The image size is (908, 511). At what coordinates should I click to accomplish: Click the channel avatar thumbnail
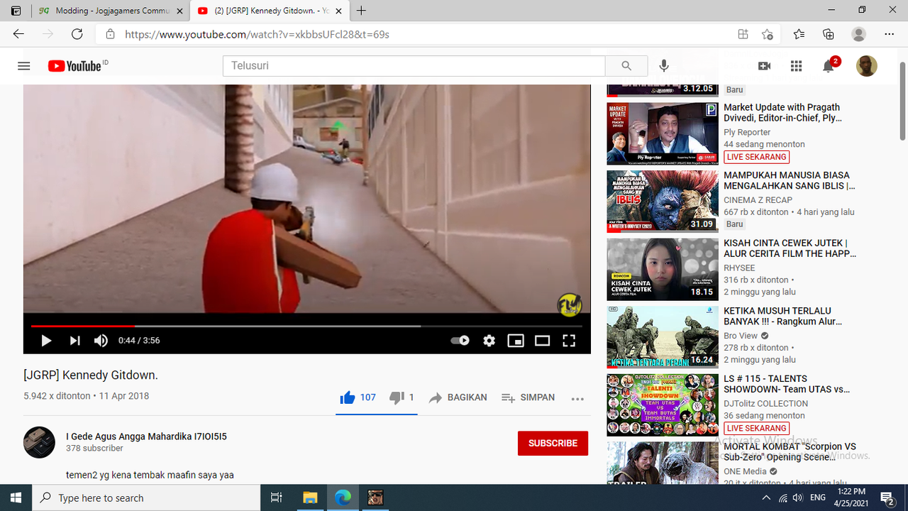pyautogui.click(x=39, y=442)
